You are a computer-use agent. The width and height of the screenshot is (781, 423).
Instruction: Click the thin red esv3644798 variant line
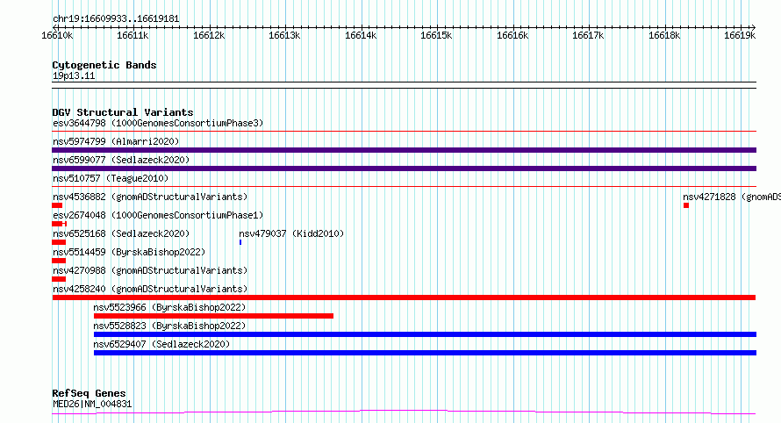click(404, 132)
